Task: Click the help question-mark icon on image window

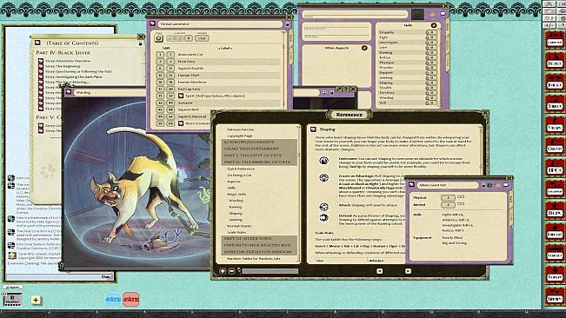Action: click(346, 89)
